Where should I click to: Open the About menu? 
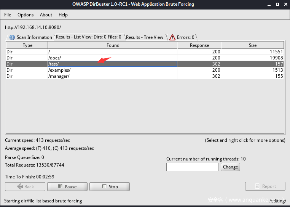[x=46, y=15]
